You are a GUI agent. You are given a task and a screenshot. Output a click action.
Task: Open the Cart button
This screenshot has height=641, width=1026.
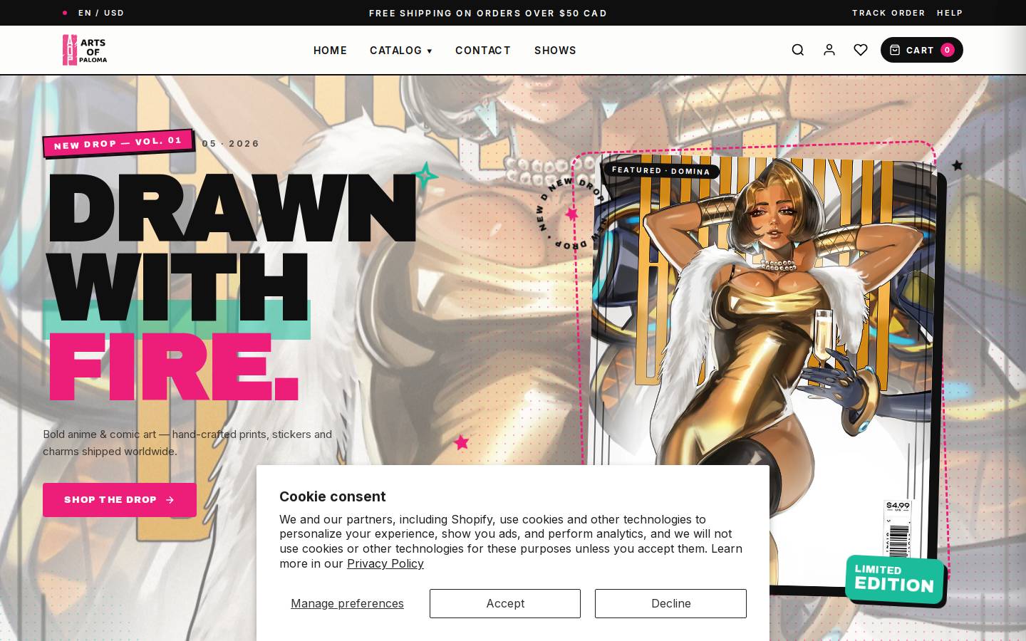[922, 50]
